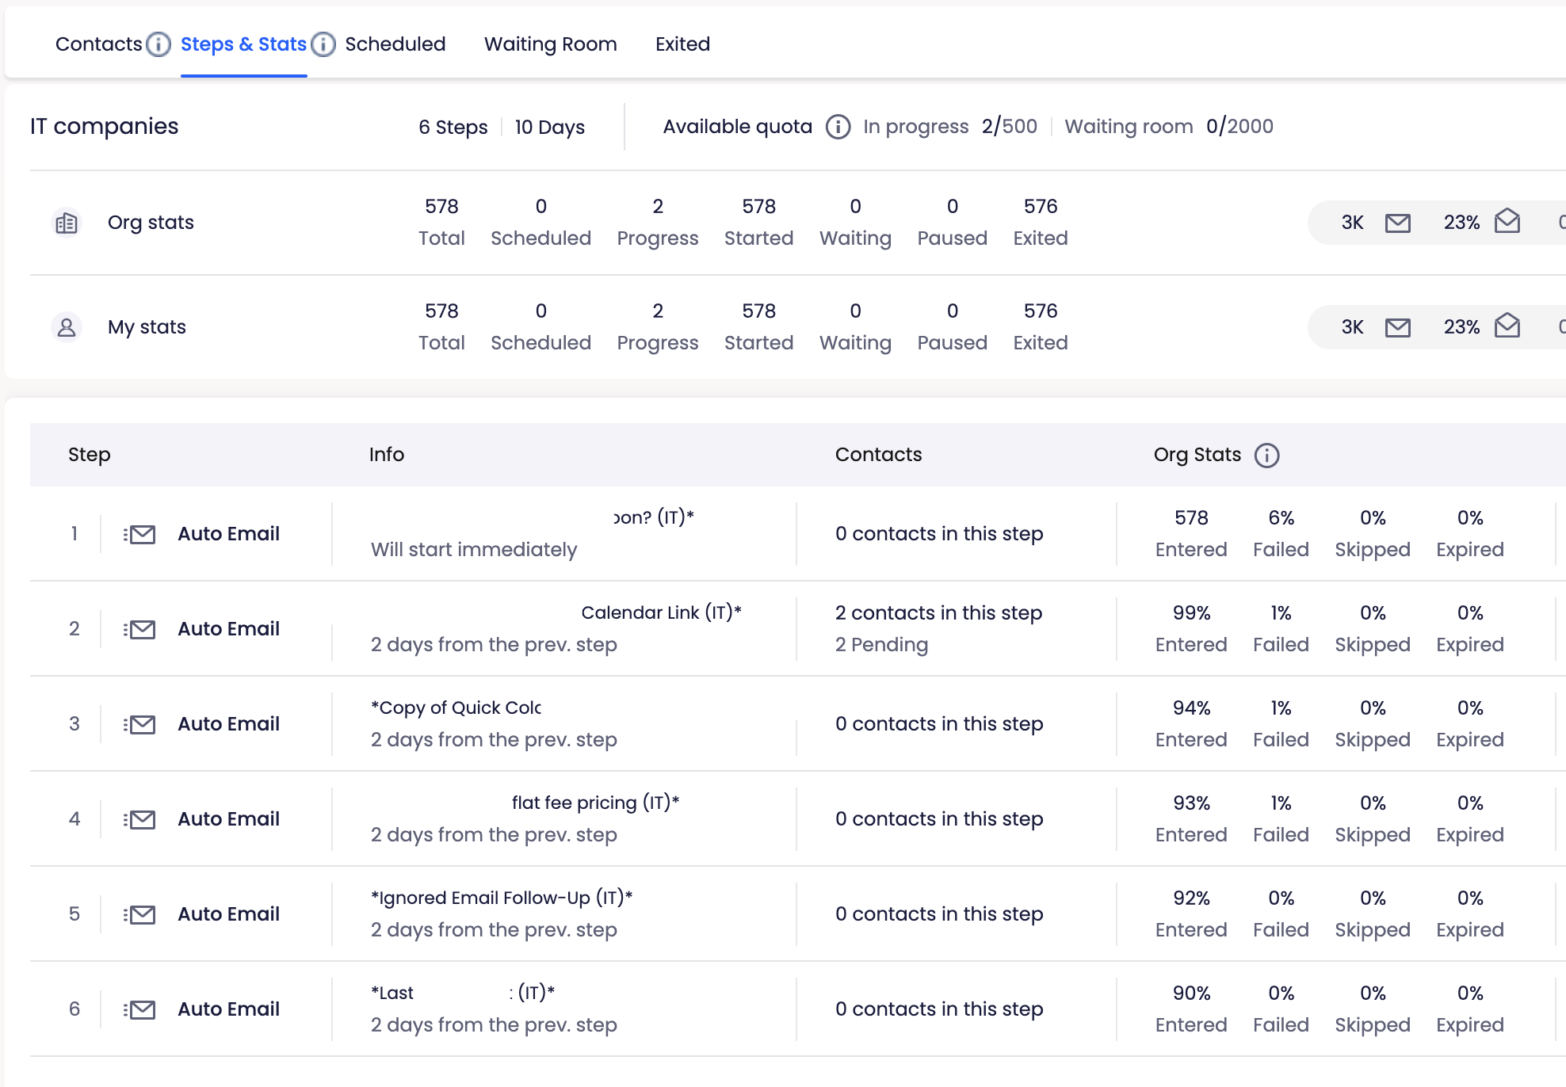Click step 4 Auto Email envelope icon
This screenshot has height=1087, width=1566.
tap(141, 819)
